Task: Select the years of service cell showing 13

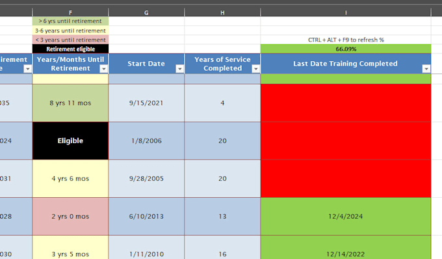Action: point(222,217)
